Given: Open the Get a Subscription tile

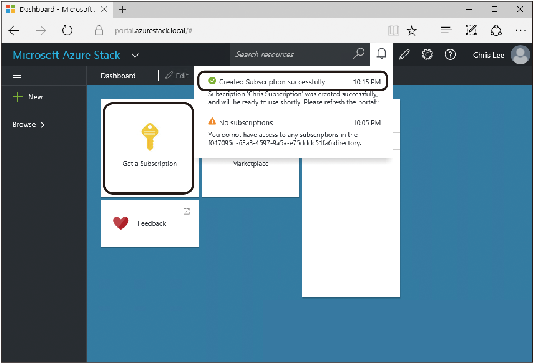Looking at the screenshot, I should click(x=149, y=148).
